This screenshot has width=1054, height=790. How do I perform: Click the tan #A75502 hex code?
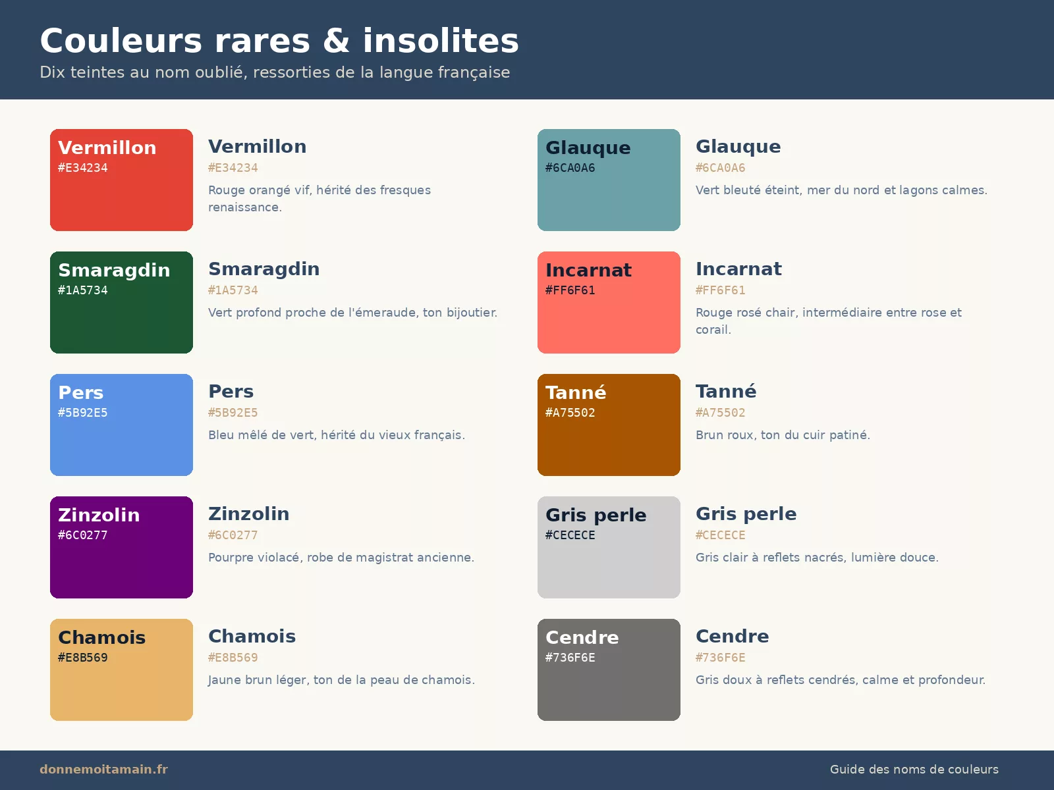tap(721, 413)
